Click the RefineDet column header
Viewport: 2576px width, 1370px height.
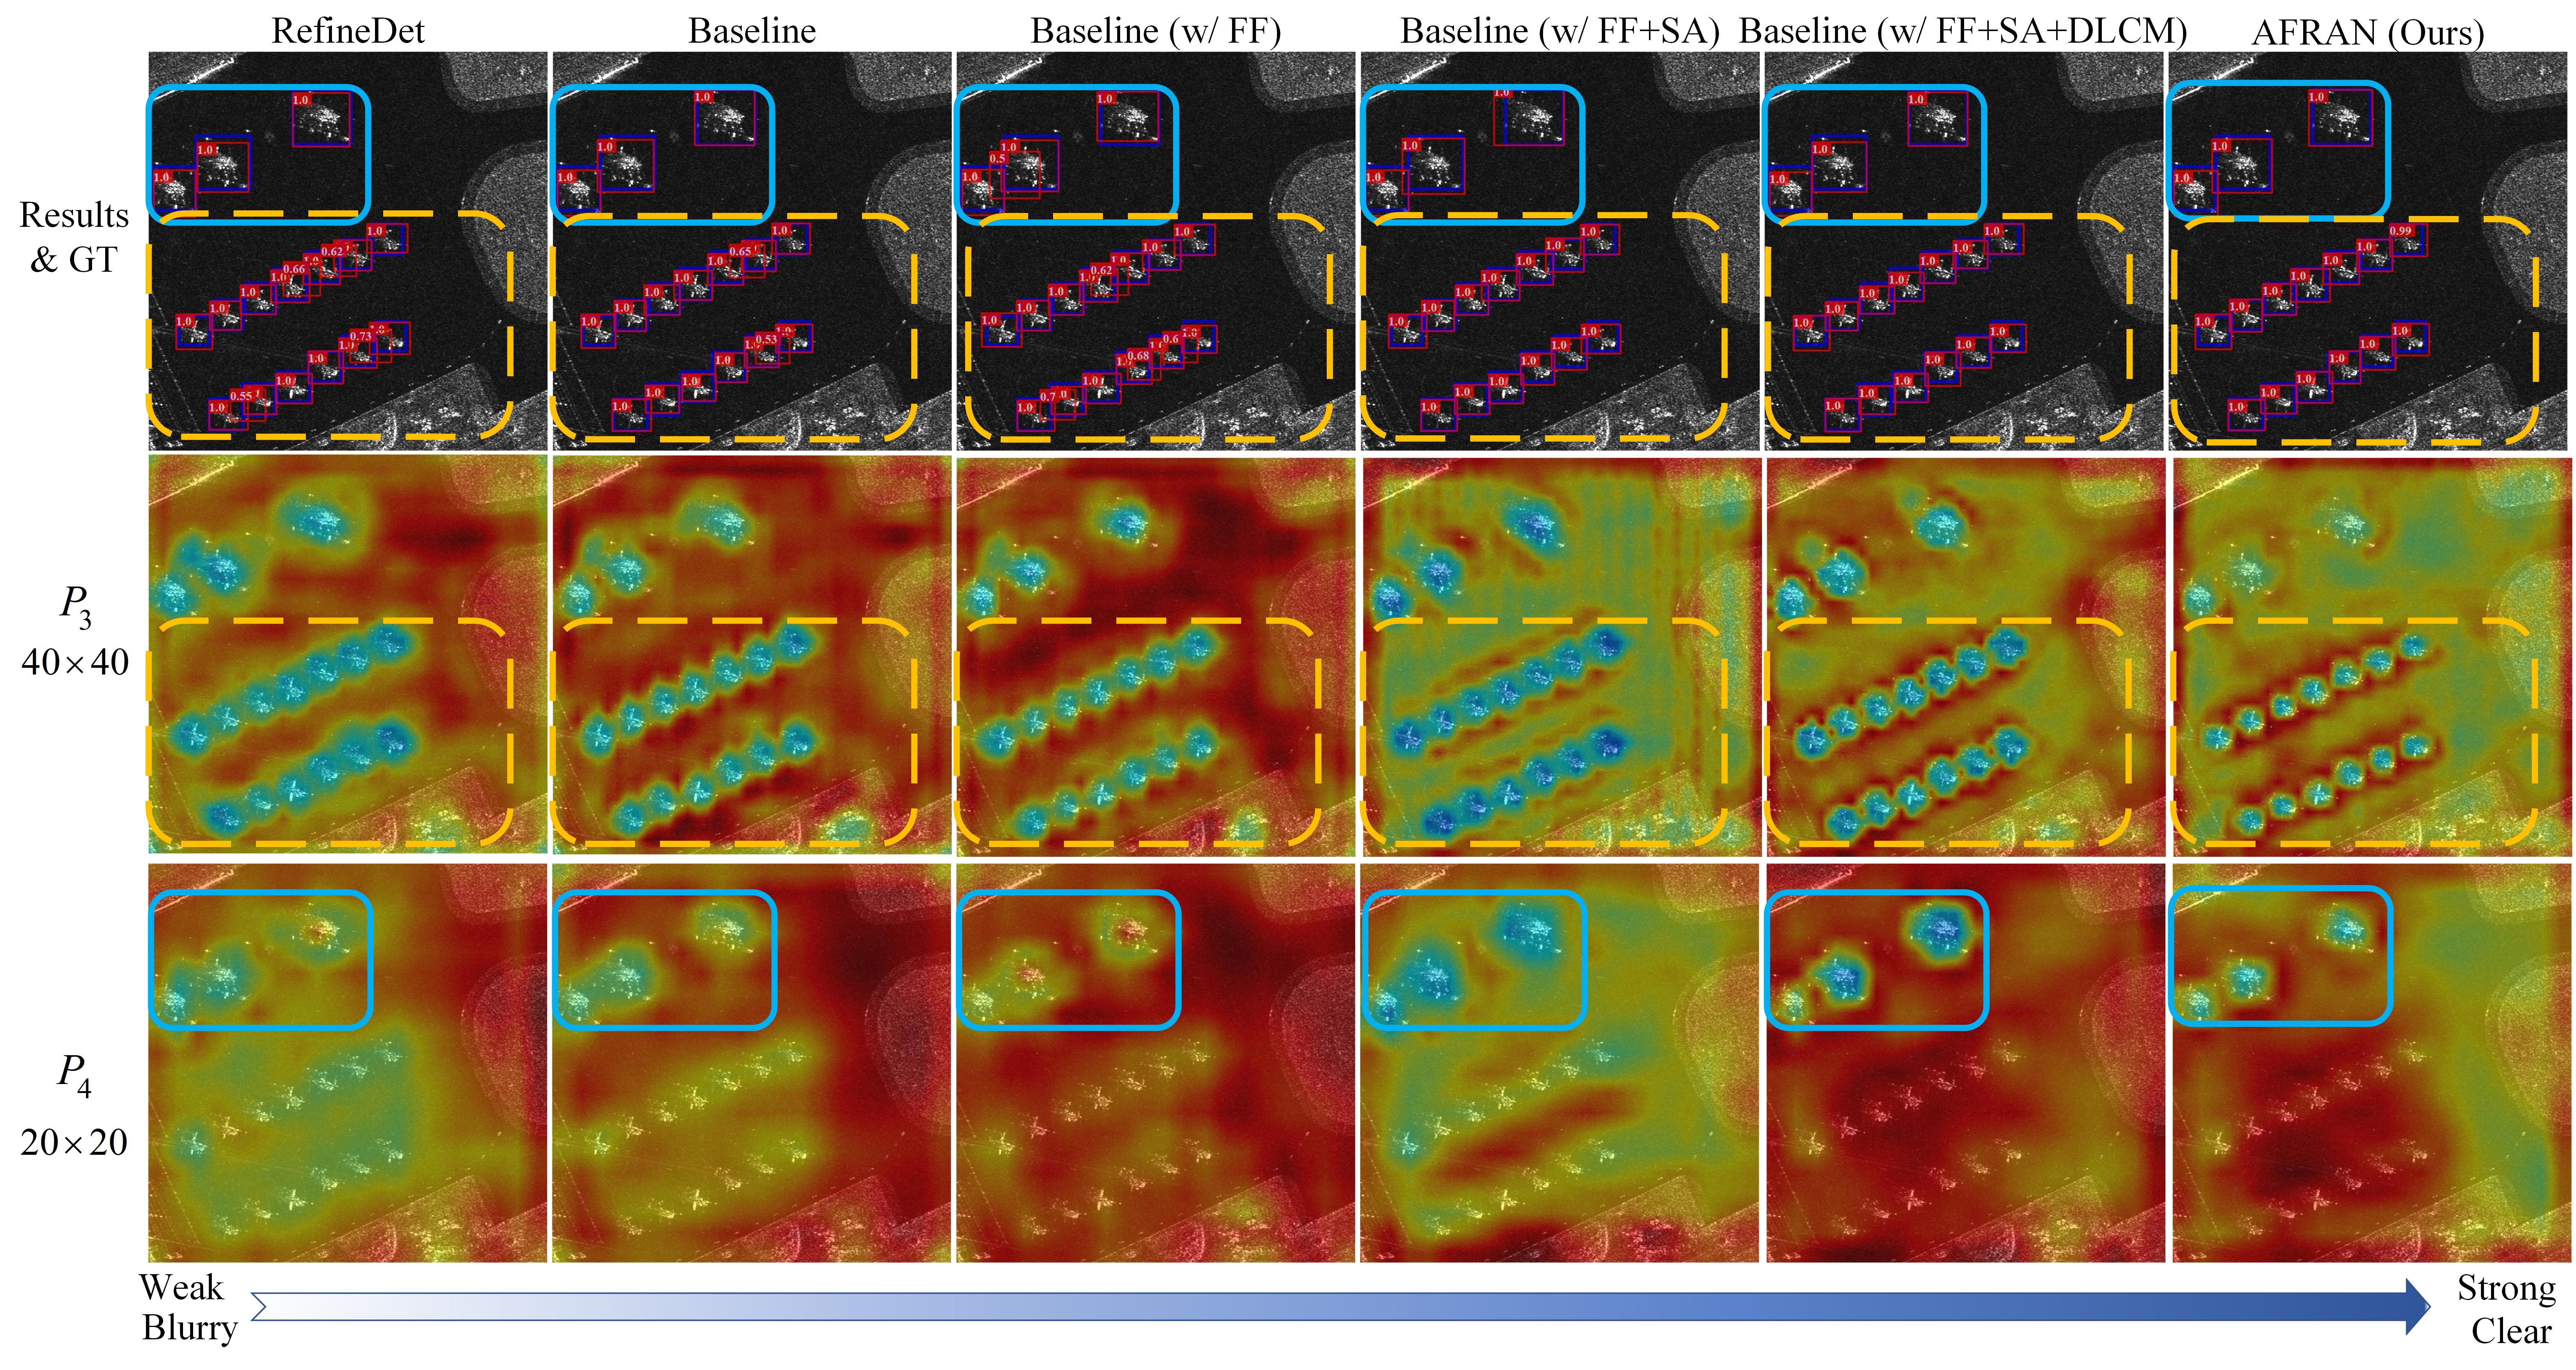tap(348, 31)
